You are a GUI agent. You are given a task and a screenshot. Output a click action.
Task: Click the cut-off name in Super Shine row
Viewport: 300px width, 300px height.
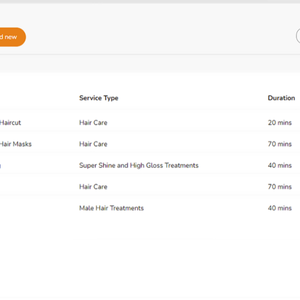point(0,165)
